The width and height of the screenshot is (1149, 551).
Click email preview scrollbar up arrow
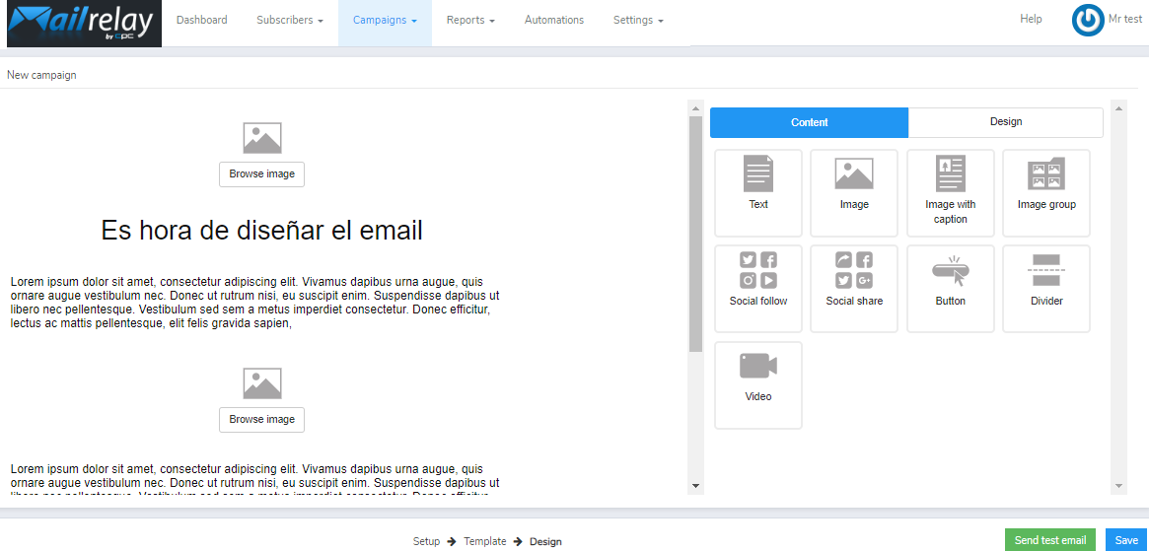pyautogui.click(x=695, y=109)
